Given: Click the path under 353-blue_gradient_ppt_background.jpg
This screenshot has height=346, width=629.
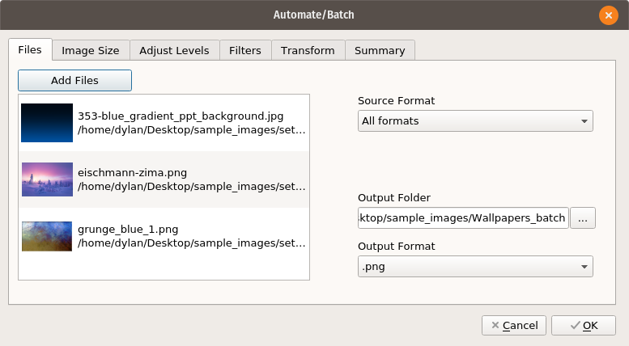Looking at the screenshot, I should (191, 129).
